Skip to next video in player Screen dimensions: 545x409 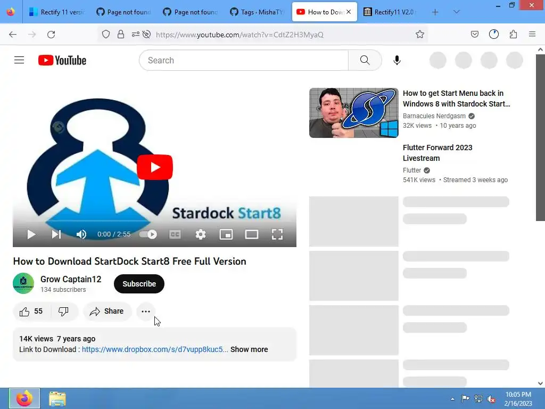coord(56,234)
